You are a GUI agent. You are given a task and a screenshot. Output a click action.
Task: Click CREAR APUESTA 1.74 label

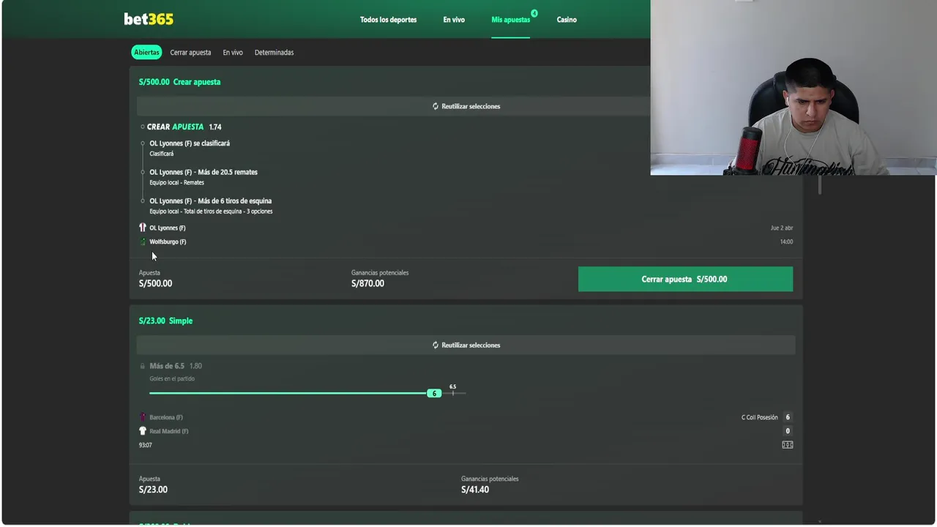[x=184, y=127]
